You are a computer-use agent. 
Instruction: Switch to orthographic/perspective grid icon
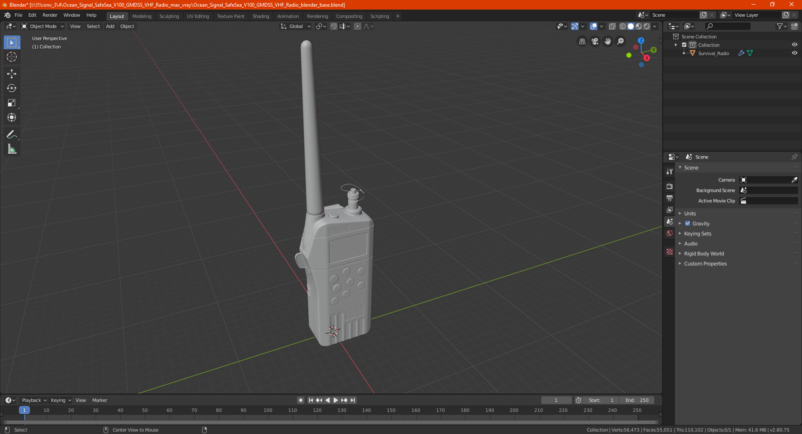tap(582, 41)
